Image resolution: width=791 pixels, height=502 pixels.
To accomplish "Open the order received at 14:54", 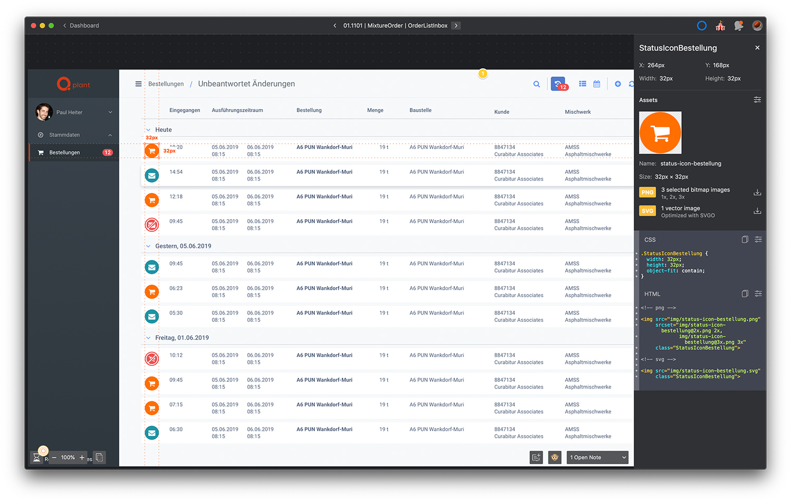I will tap(388, 175).
